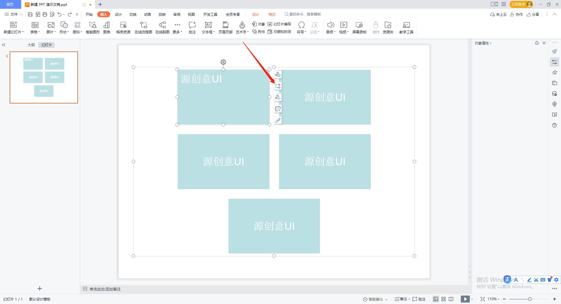Pin the 对象属性 panel
561x304 pixels.
click(537, 43)
